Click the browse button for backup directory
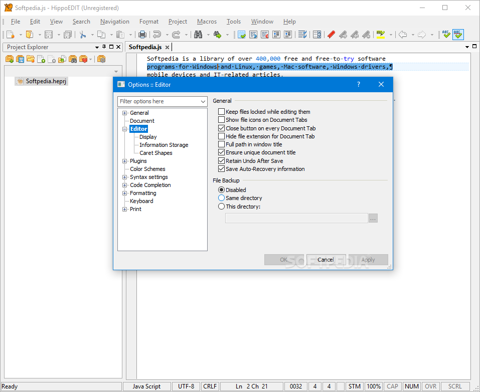Image resolution: width=480 pixels, height=392 pixels. pyautogui.click(x=373, y=218)
